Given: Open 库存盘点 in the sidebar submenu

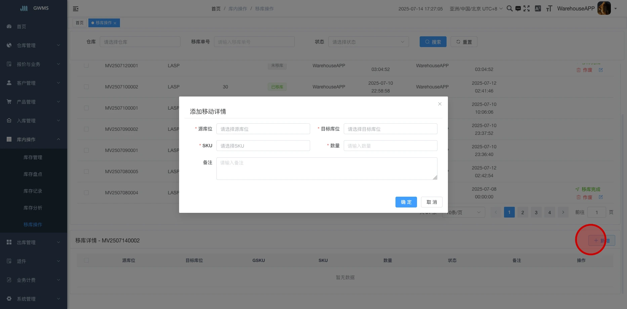Looking at the screenshot, I should 33,174.
